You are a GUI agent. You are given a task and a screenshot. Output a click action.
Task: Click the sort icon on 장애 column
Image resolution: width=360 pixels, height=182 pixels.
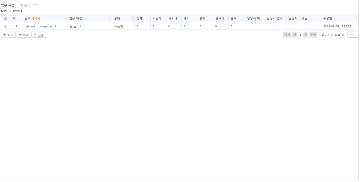[210, 18]
